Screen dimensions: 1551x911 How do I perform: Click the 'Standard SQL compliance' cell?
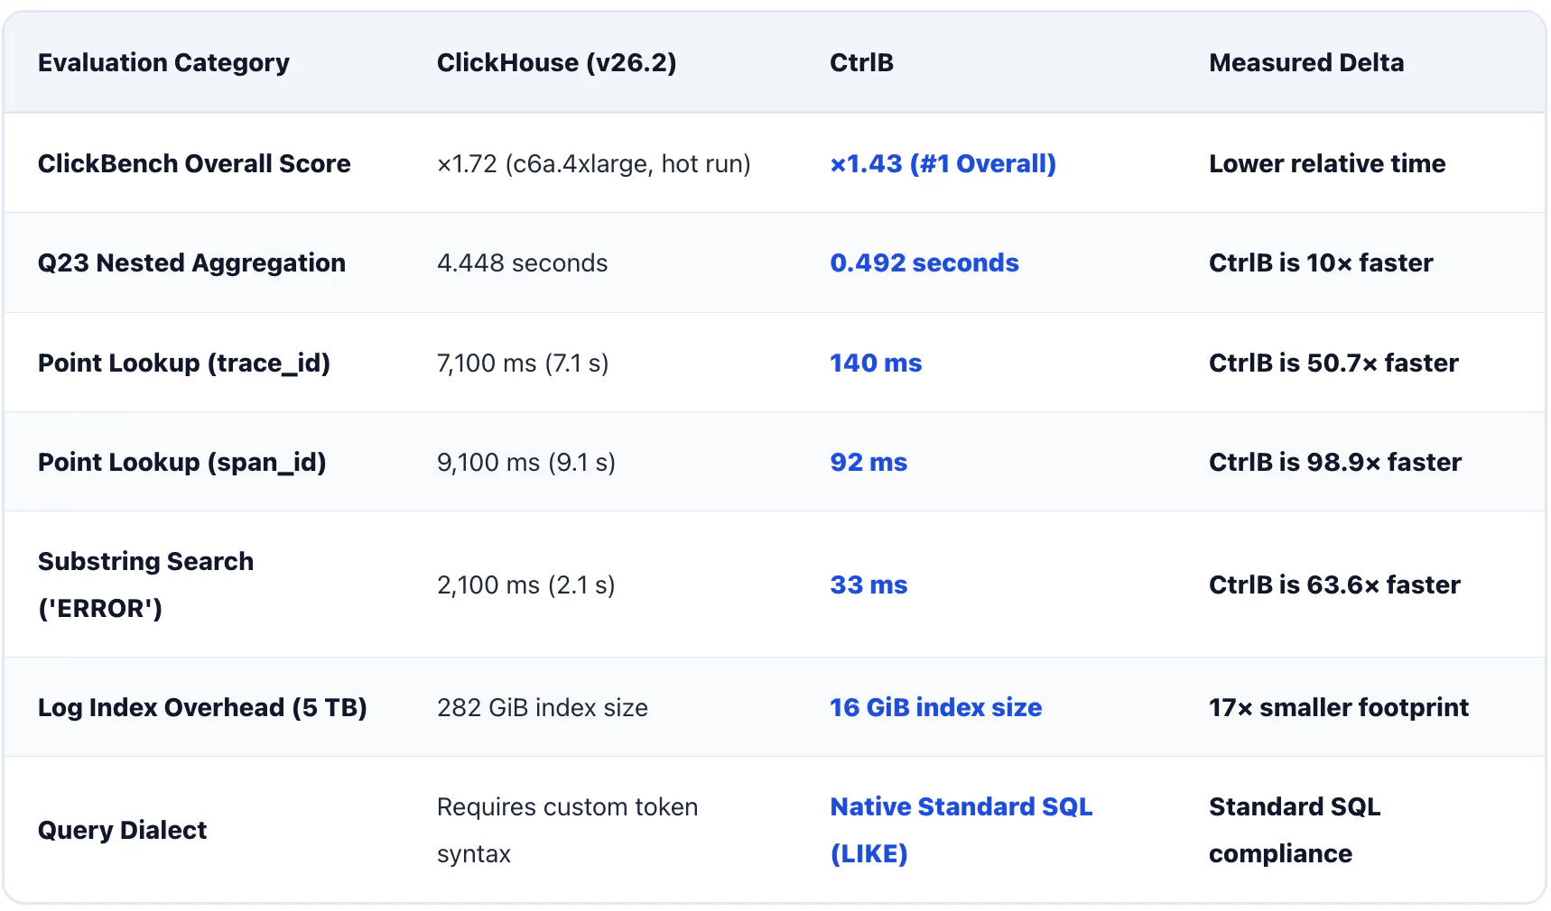(x=1295, y=830)
